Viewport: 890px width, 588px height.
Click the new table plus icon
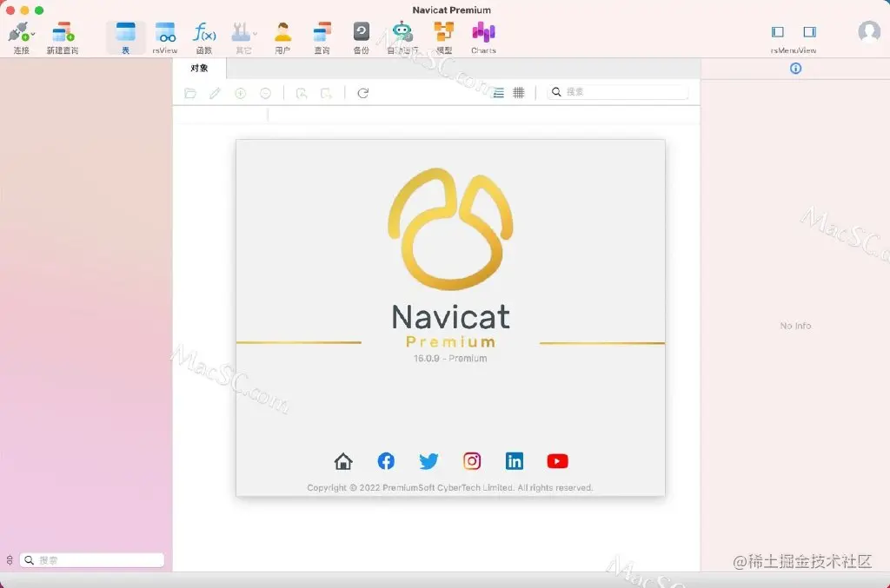240,93
